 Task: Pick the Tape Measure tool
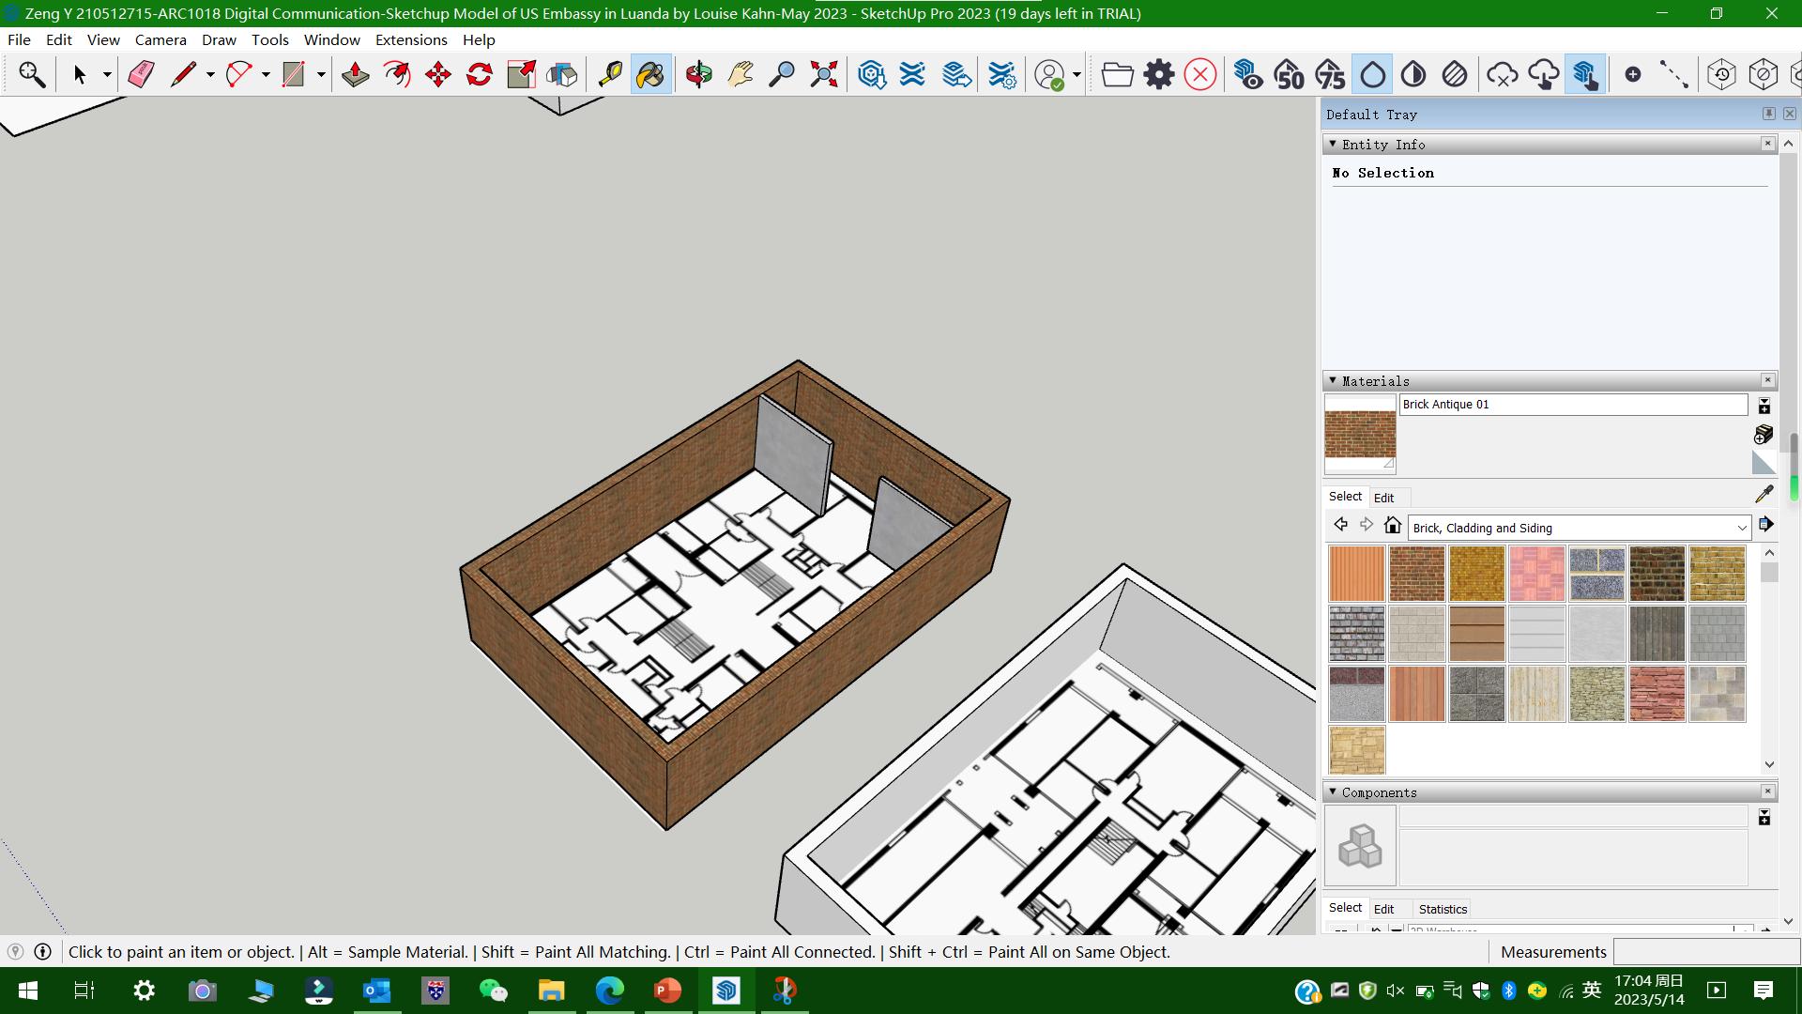[x=610, y=74]
